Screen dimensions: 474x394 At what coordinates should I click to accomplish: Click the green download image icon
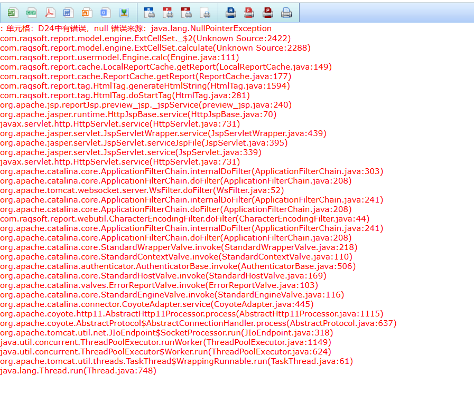124,13
